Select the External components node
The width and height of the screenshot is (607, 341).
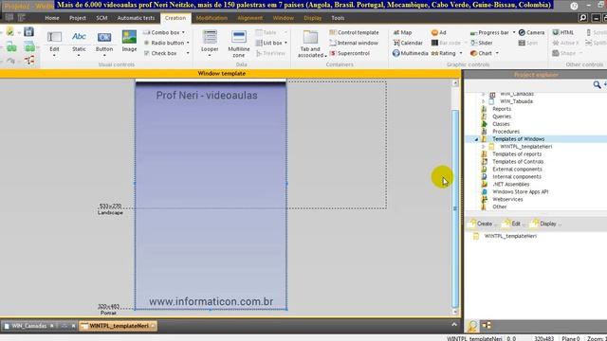tap(517, 170)
